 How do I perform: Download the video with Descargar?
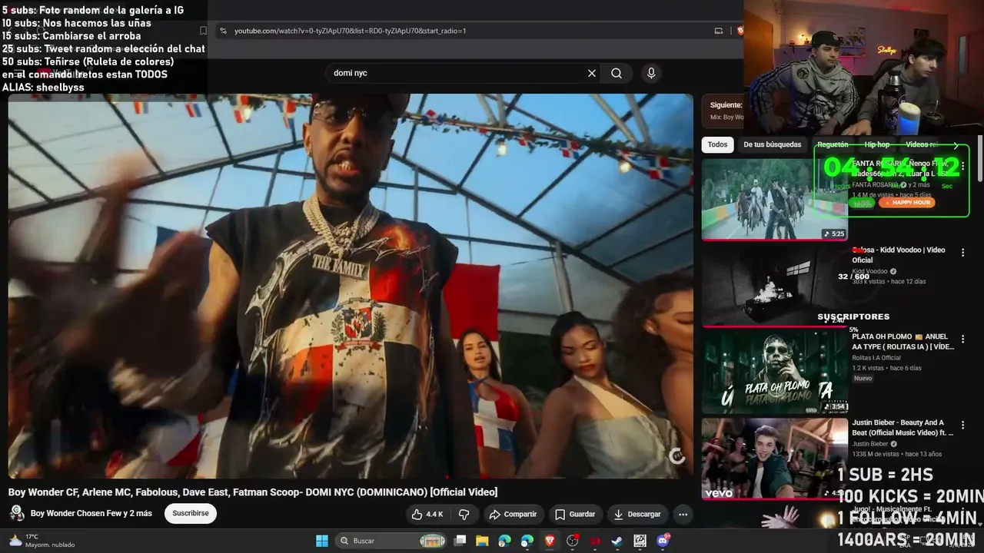pos(637,514)
